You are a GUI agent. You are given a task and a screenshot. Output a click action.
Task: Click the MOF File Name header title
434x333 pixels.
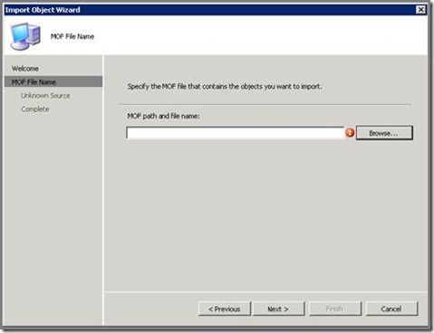72,36
